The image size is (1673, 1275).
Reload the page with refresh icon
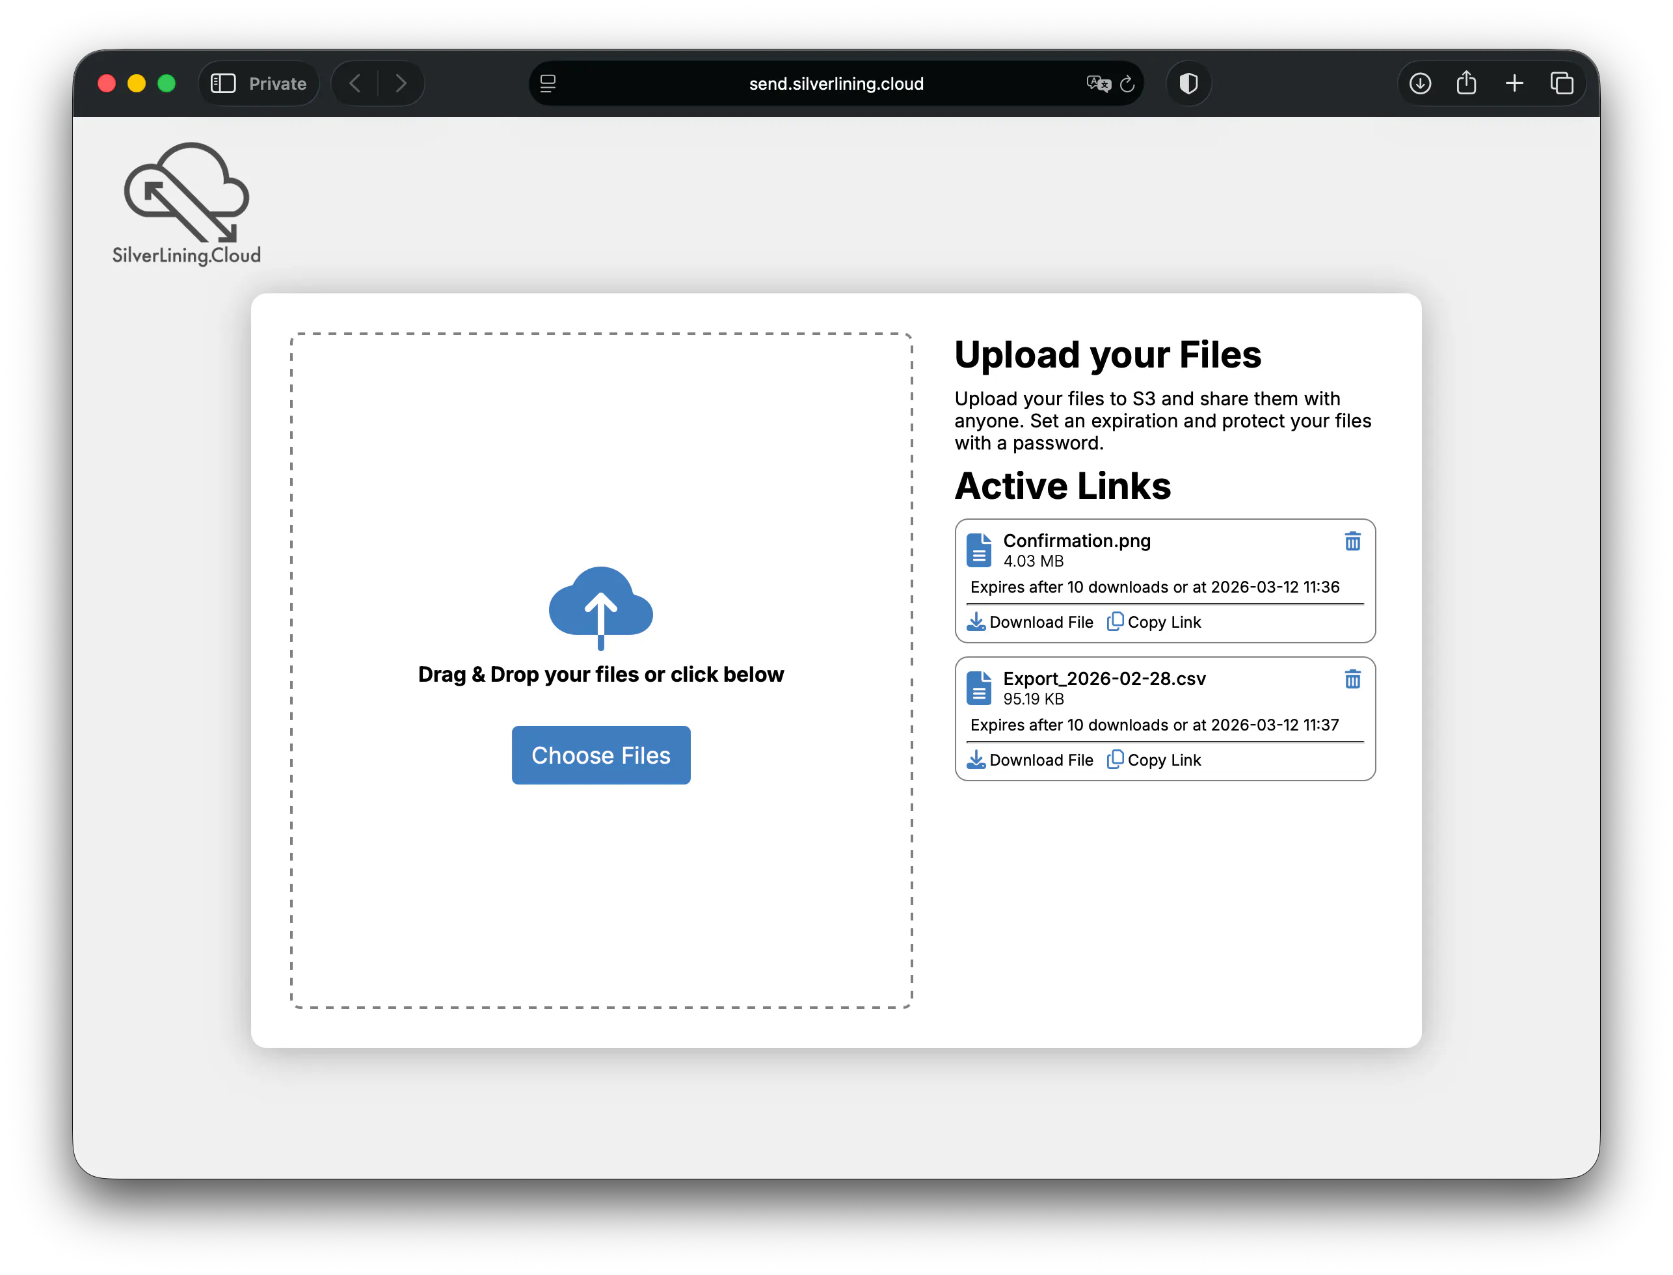1127,83
